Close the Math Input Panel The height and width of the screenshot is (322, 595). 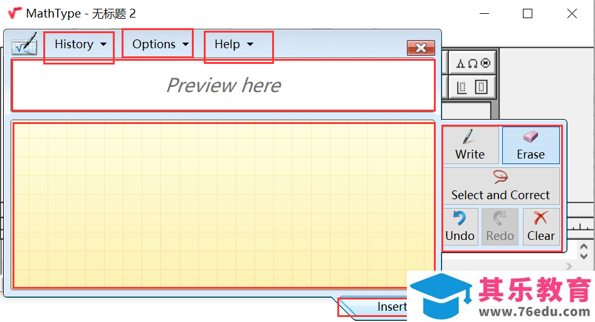pos(421,48)
